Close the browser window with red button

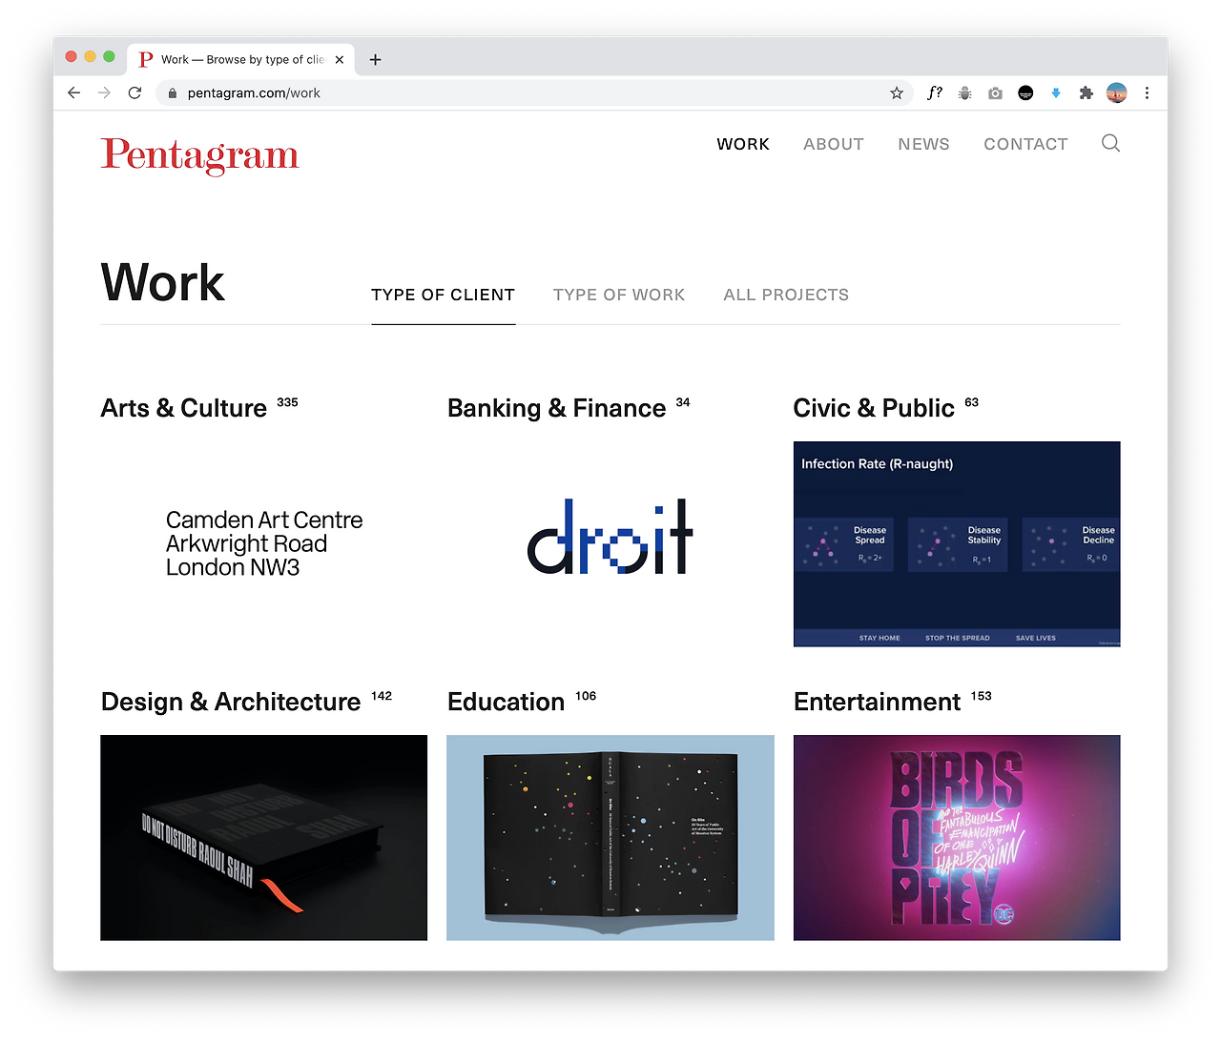click(72, 57)
